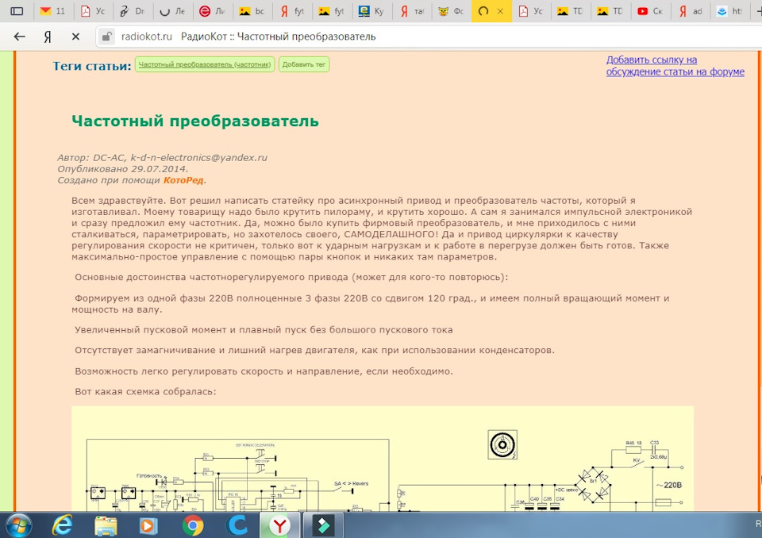Click 'Основные достоинства частотнорегулируемого привода' line
The width and height of the screenshot is (762, 538).
tap(291, 277)
